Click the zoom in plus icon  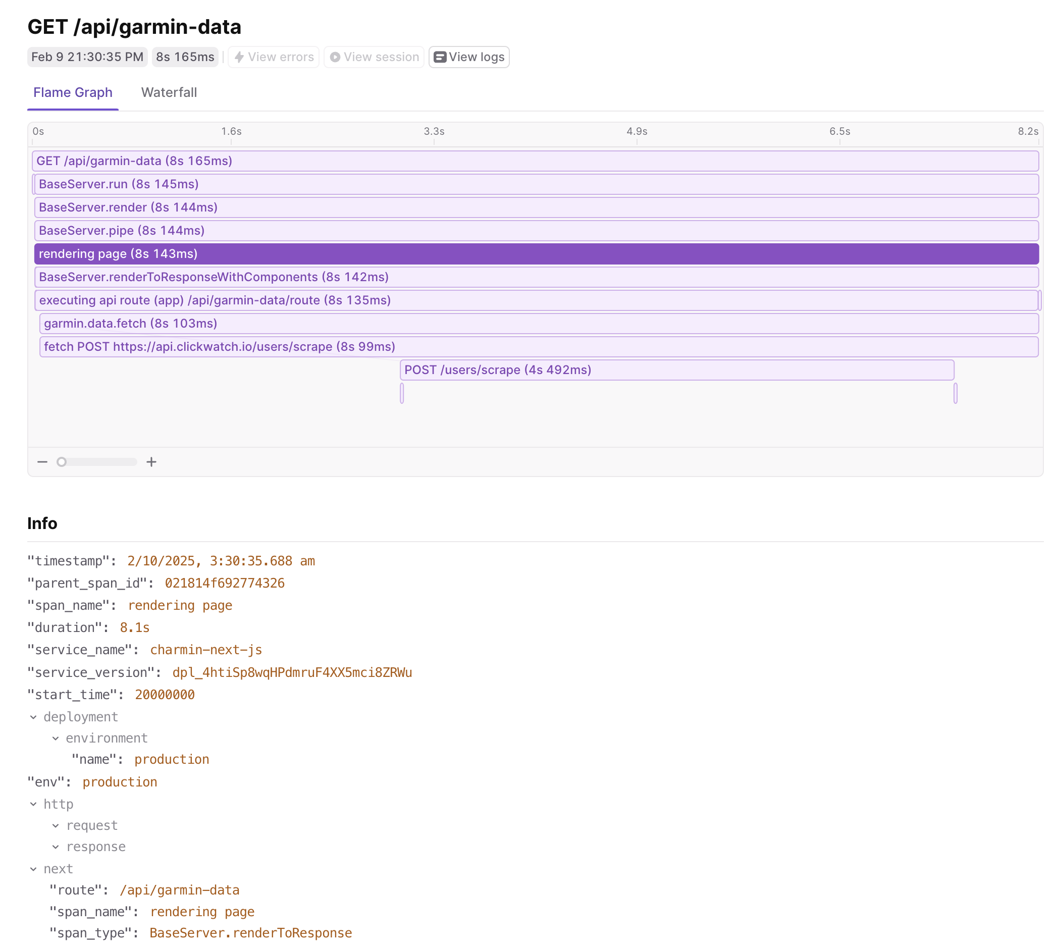(x=151, y=462)
